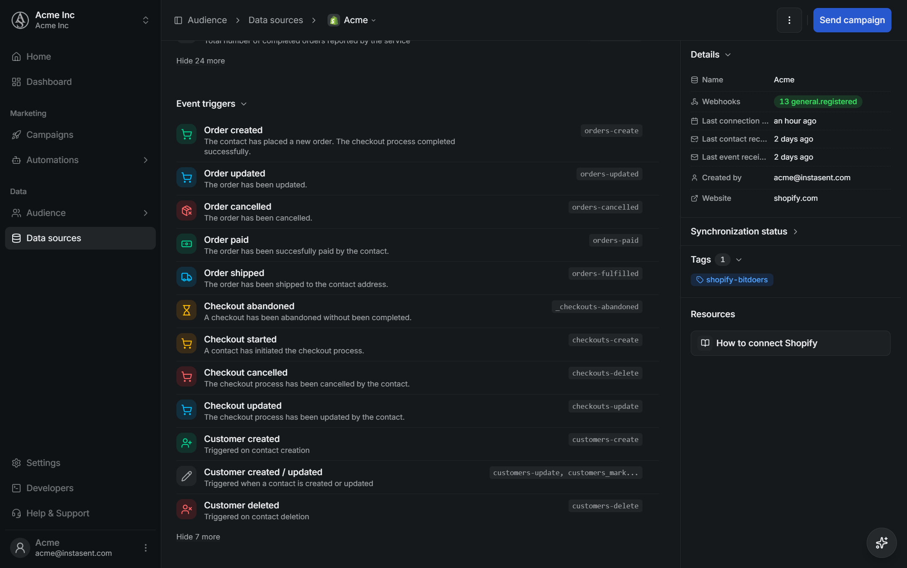Click the Order shipped truck icon
The image size is (907, 568).
(186, 277)
